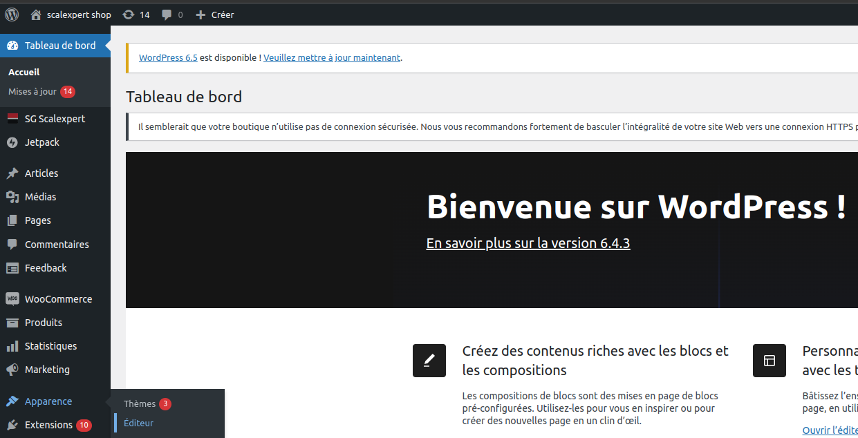Open Statistiques menu label
This screenshot has height=438, width=858.
pyautogui.click(x=50, y=346)
